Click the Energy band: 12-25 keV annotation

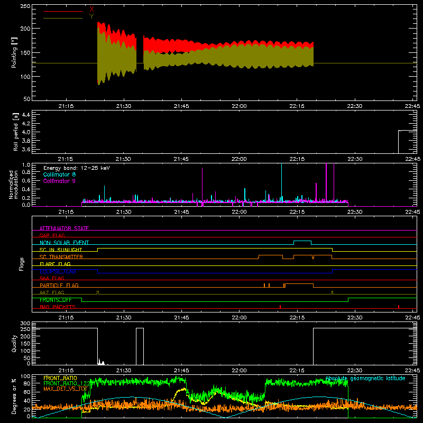click(x=77, y=168)
